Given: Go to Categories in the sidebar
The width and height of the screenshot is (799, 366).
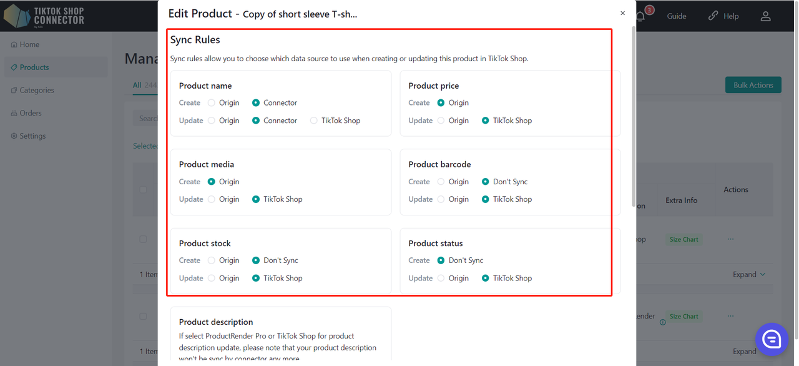Looking at the screenshot, I should (x=36, y=90).
